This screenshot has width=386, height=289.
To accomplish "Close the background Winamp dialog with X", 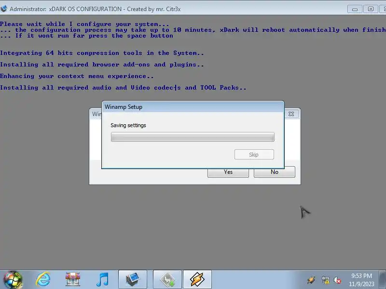I will pyautogui.click(x=291, y=114).
